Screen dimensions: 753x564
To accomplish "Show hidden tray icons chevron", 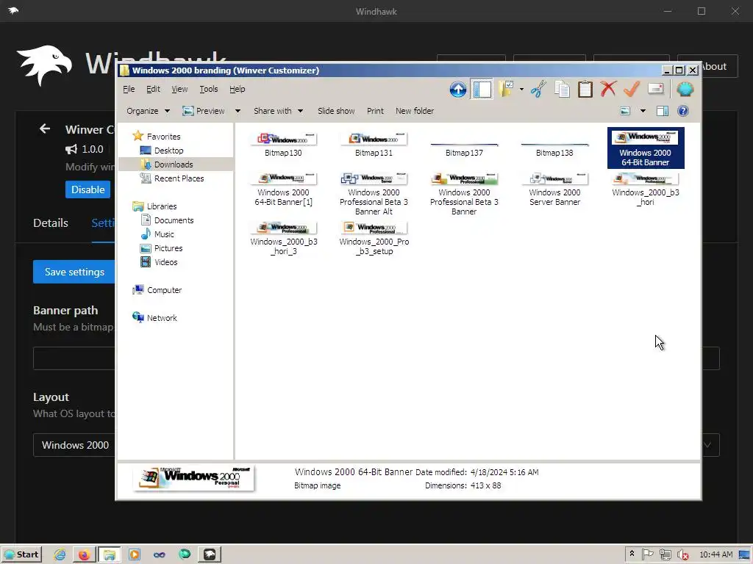I will point(632,554).
